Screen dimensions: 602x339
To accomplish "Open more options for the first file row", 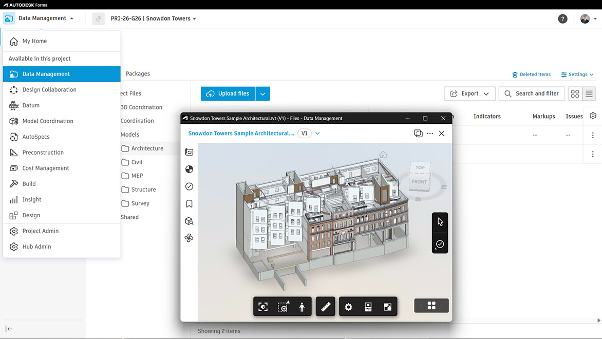I will click(x=593, y=135).
